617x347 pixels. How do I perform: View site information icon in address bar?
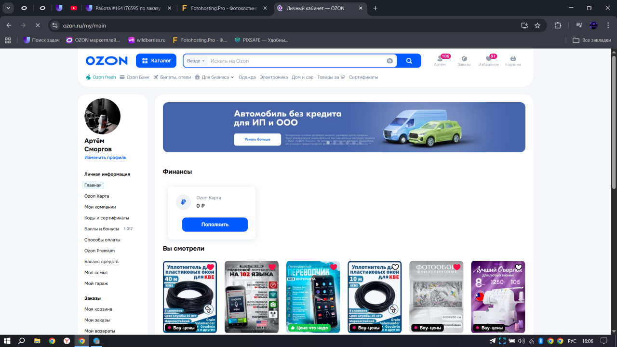[x=55, y=25]
